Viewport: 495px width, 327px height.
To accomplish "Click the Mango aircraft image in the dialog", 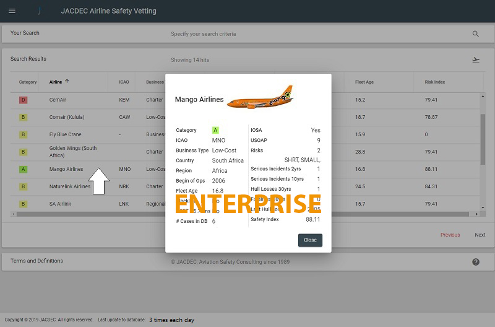I will point(260,97).
